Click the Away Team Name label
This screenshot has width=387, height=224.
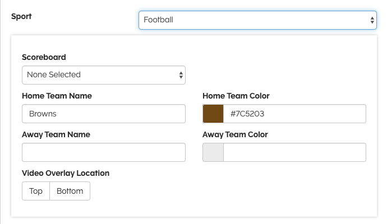point(56,134)
